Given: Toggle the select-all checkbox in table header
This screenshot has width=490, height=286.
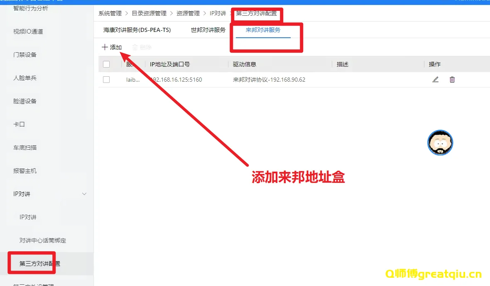Looking at the screenshot, I should click(106, 64).
